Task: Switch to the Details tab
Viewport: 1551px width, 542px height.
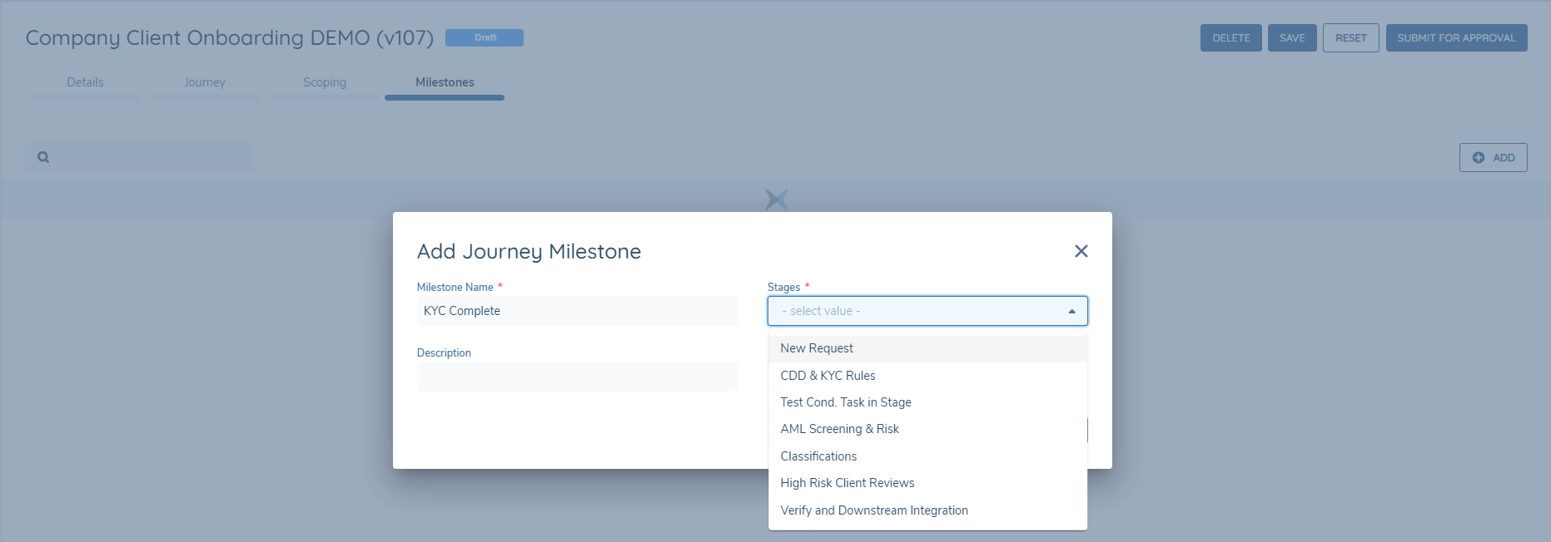Action: tap(85, 82)
